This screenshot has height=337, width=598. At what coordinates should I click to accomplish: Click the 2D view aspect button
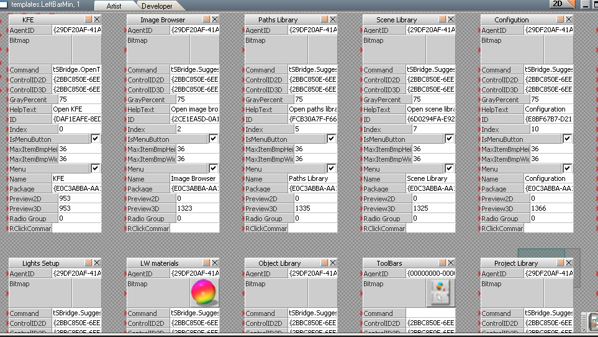pyautogui.click(x=562, y=4)
